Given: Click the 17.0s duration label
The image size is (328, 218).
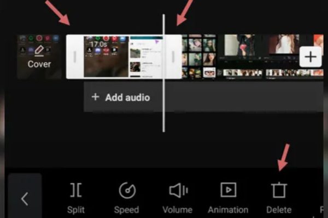Looking at the screenshot, I should pyautogui.click(x=98, y=42).
